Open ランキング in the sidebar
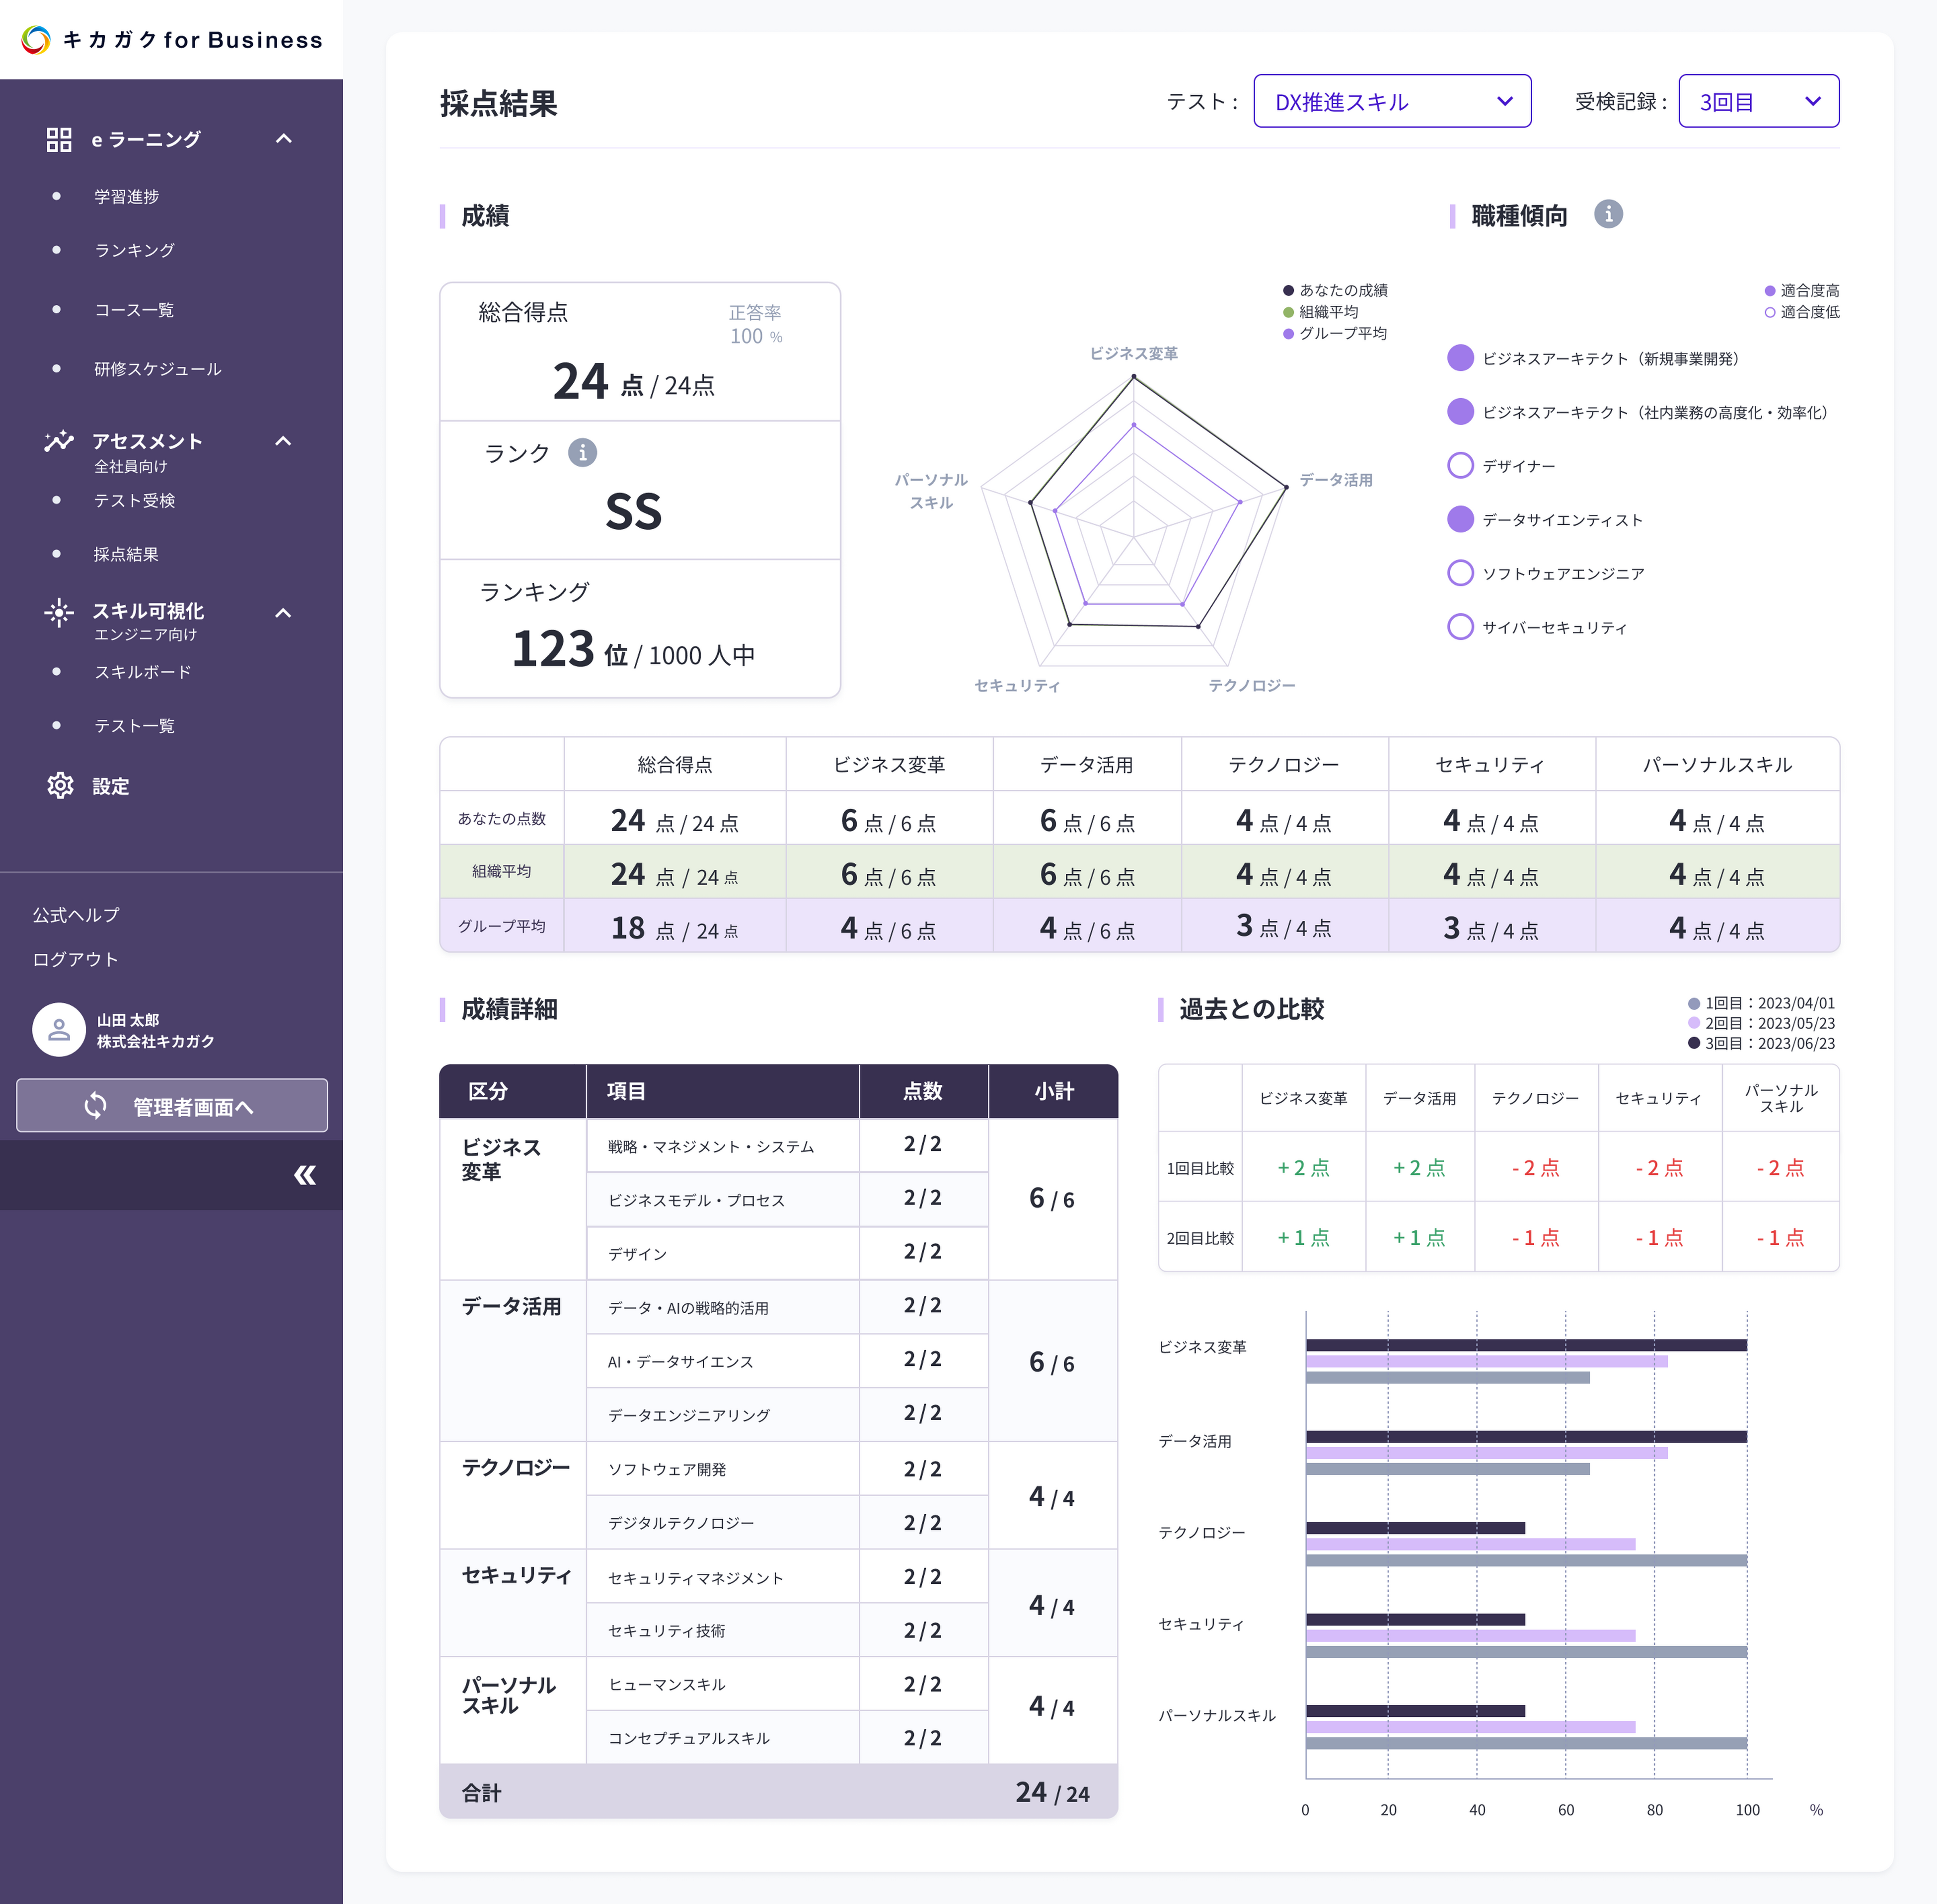Screen dimensions: 1937x1904 point(134,250)
